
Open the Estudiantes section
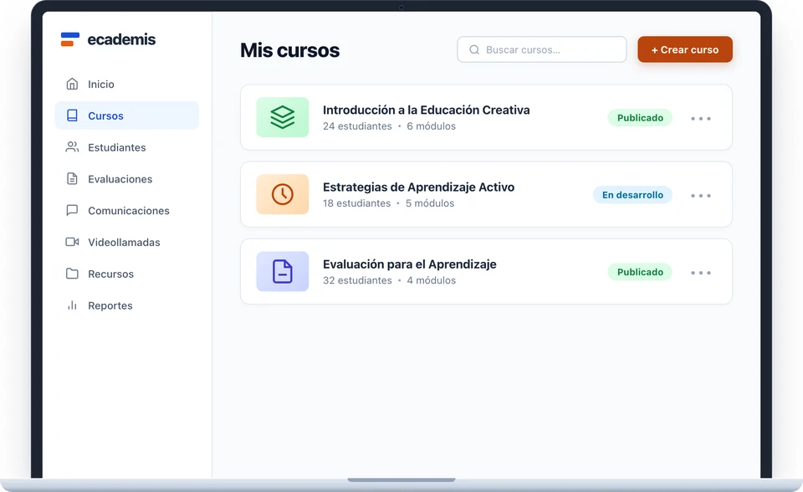point(127,147)
